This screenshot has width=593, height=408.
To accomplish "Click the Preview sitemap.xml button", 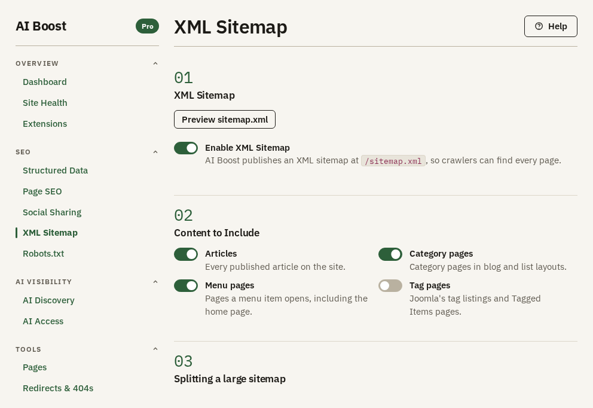I will pos(225,120).
